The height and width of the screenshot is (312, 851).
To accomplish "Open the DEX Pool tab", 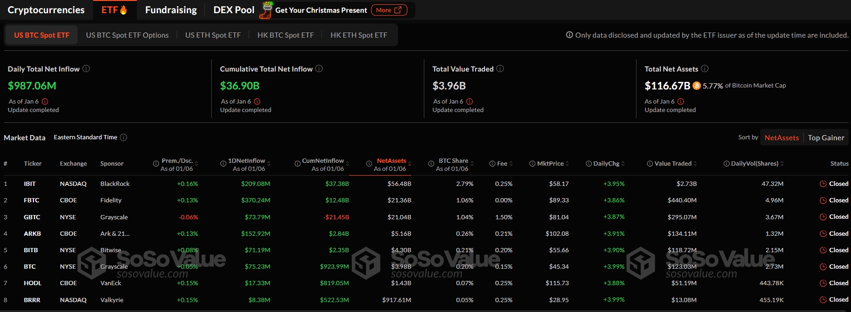I will (234, 10).
